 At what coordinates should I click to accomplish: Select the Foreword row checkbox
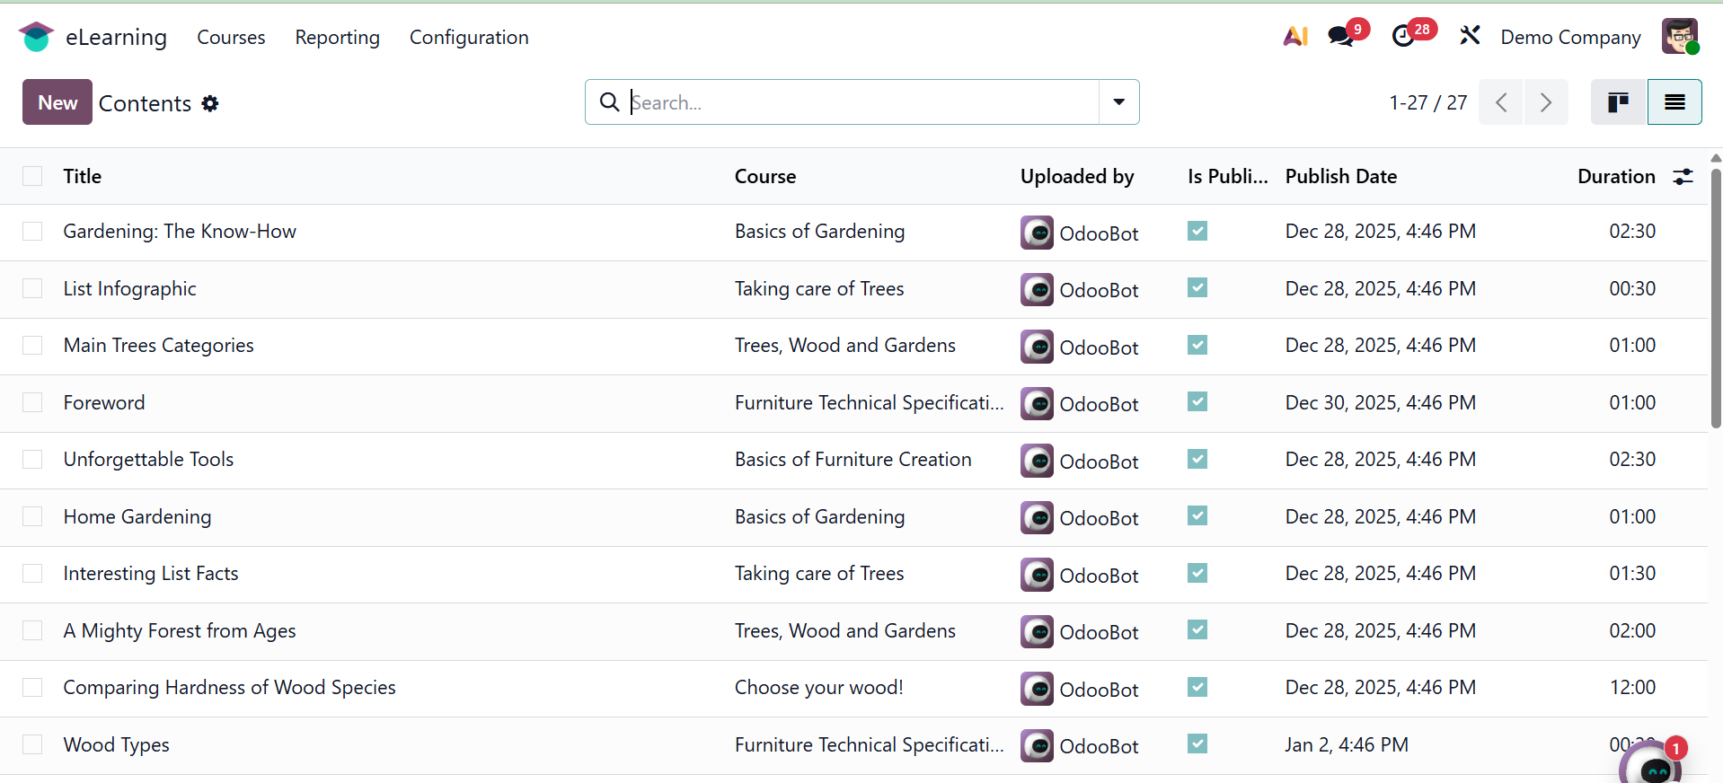point(32,402)
